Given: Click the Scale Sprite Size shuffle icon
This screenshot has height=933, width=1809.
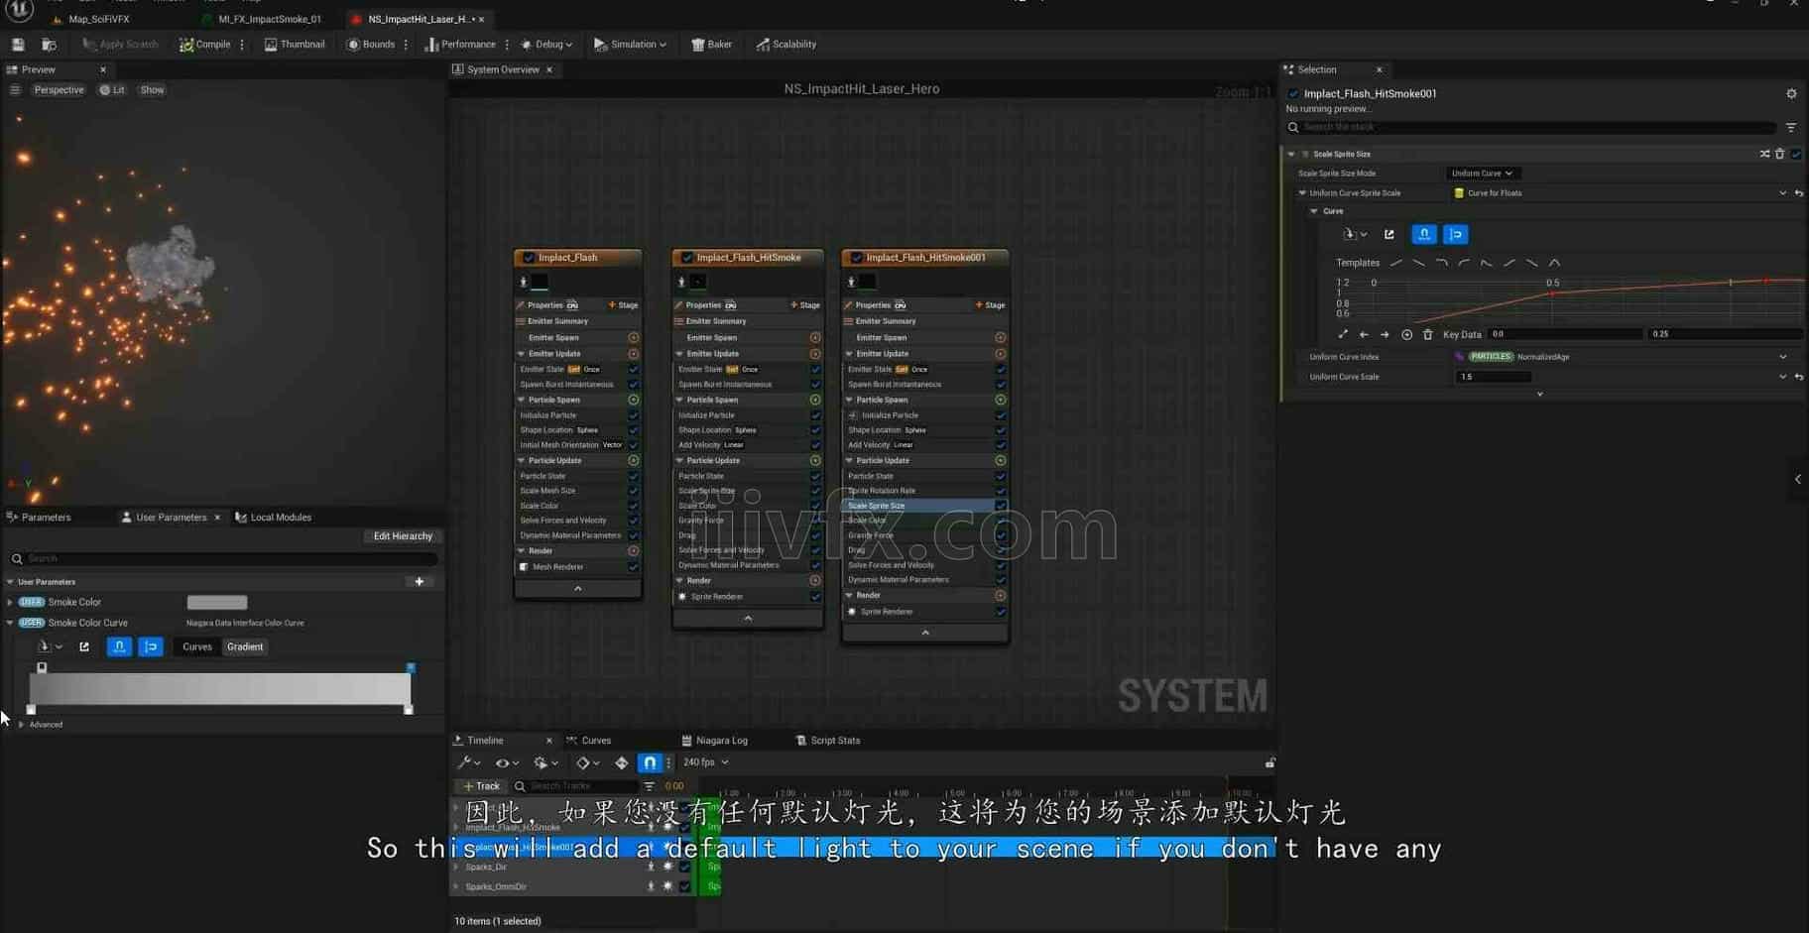Looking at the screenshot, I should (x=1764, y=154).
